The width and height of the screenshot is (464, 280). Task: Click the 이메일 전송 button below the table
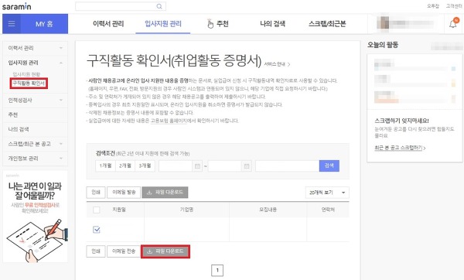(x=124, y=251)
